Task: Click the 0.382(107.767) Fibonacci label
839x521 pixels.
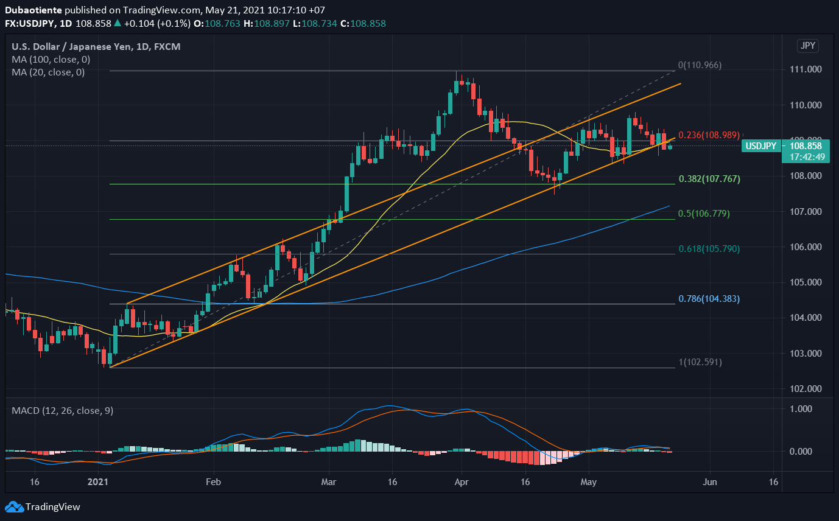Action: pos(710,179)
